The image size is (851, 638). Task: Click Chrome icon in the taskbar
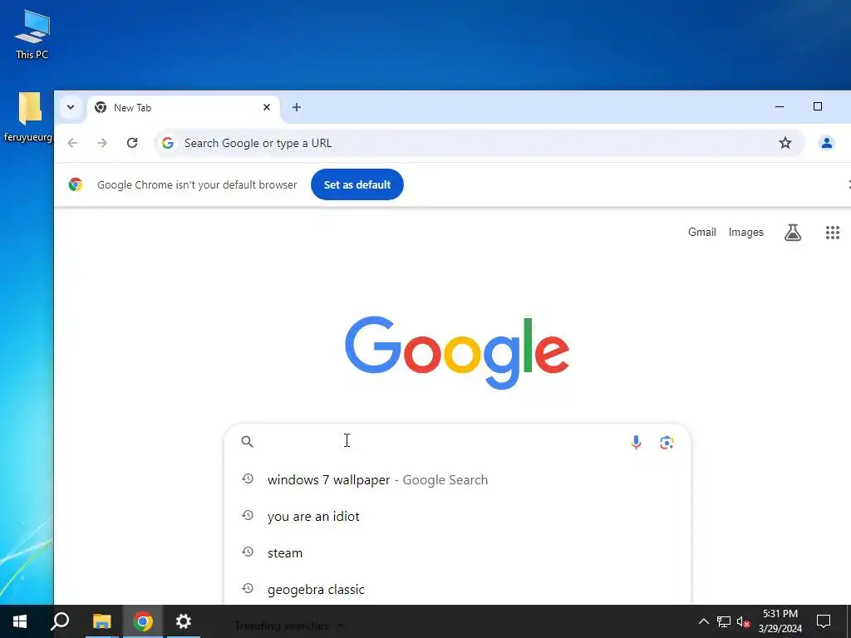pos(143,621)
